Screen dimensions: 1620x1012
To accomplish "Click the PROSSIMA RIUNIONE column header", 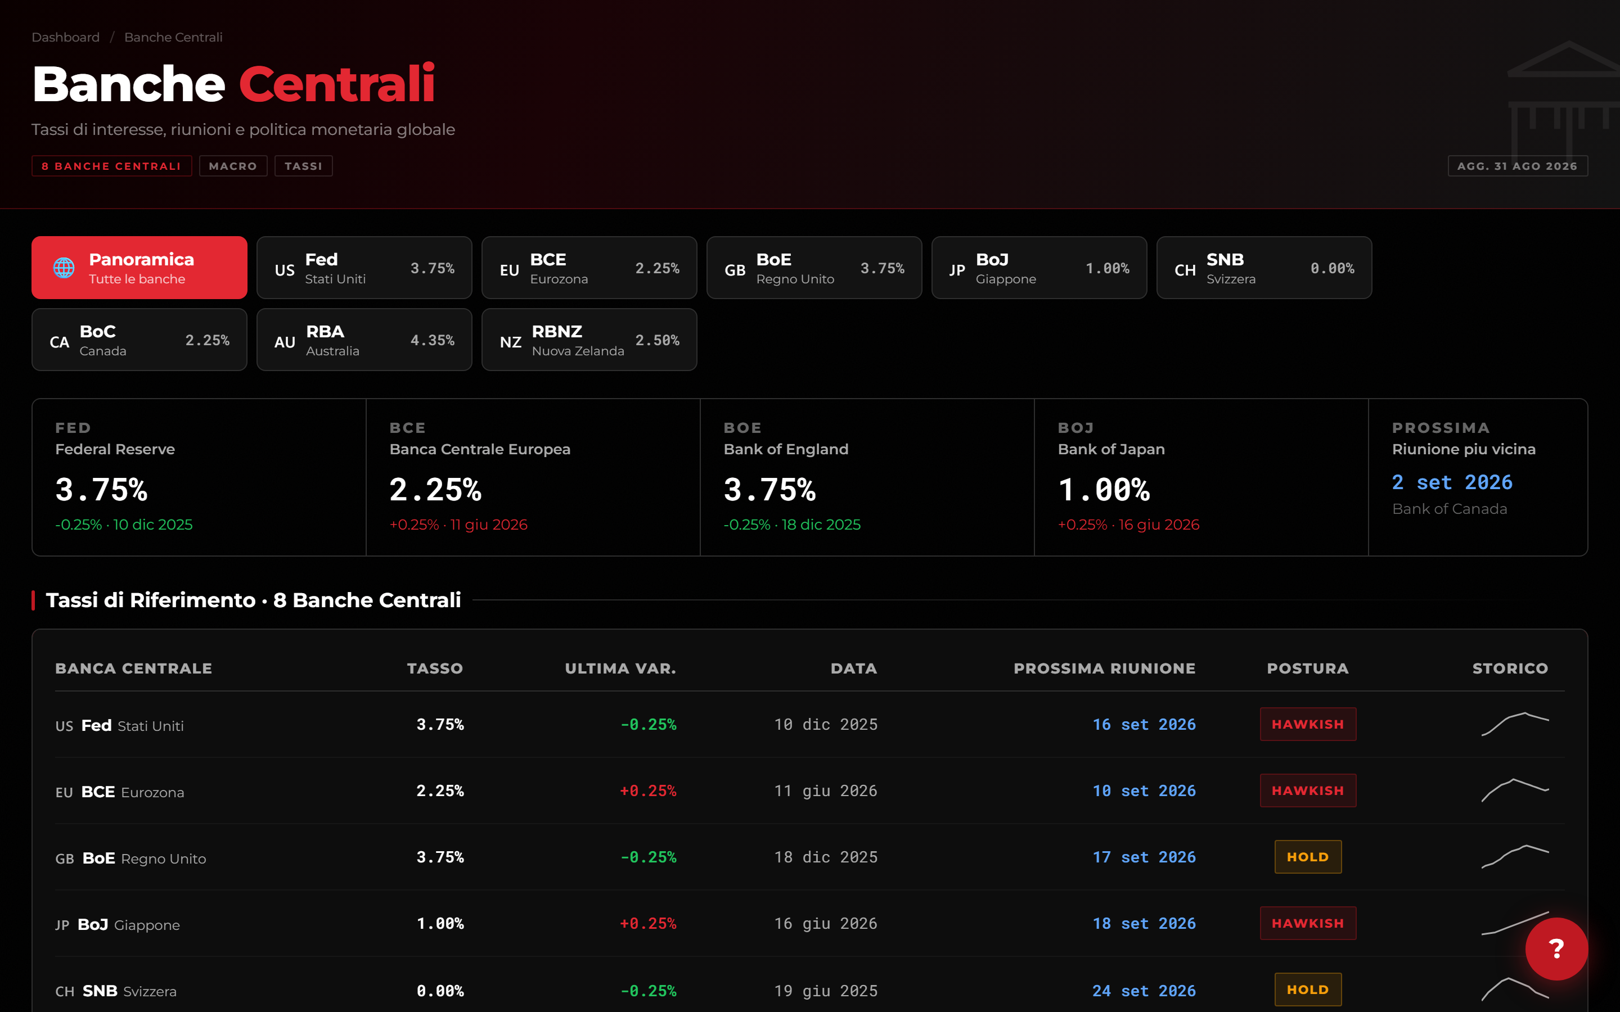I will 1105,668.
